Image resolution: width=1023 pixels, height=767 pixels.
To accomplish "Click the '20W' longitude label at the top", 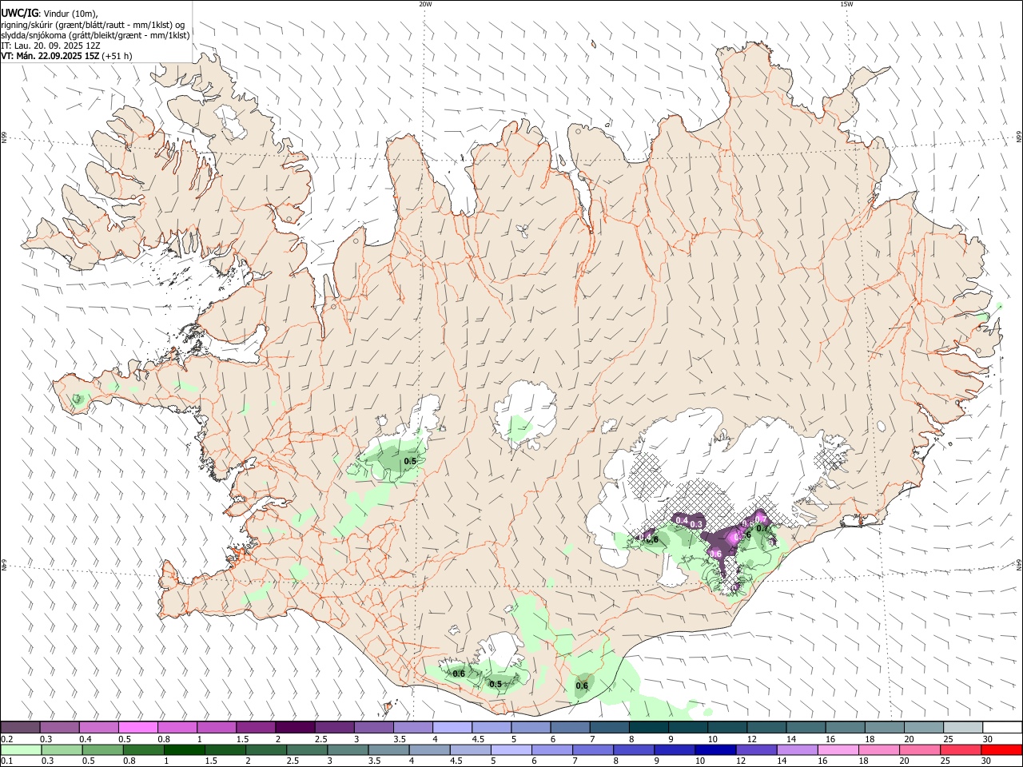I will pos(425,4).
